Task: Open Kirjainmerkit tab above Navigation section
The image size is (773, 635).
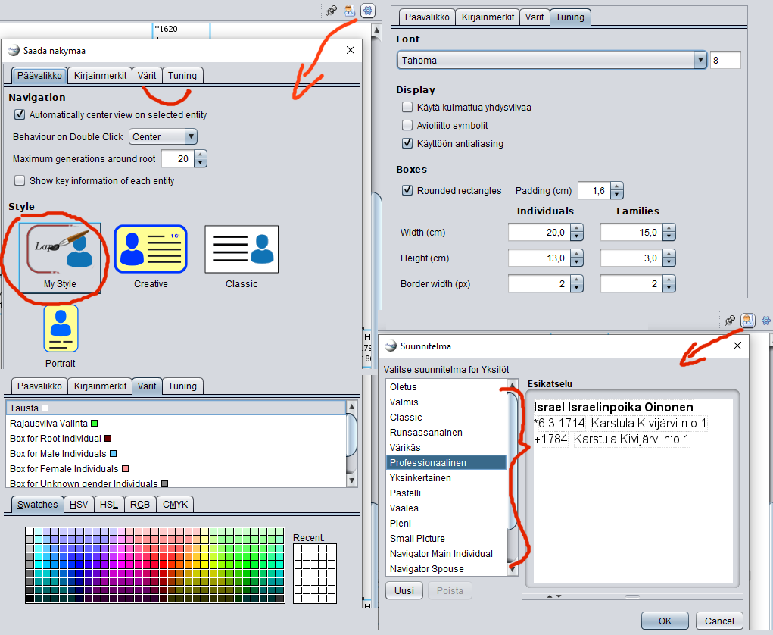Action: 100,76
